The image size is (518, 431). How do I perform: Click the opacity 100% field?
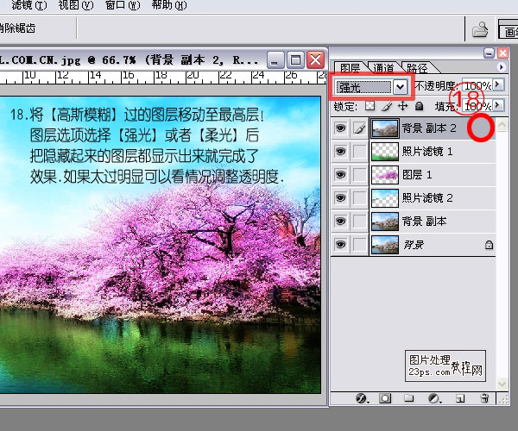click(x=477, y=85)
